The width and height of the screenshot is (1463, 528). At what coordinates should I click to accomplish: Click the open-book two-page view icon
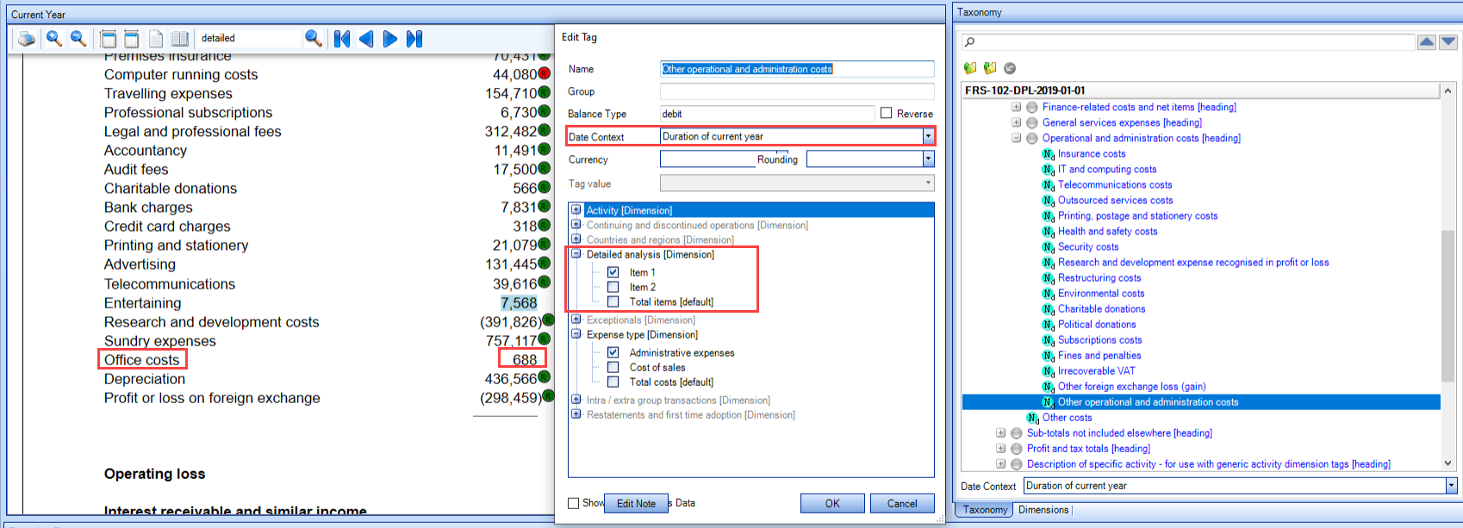click(x=180, y=39)
